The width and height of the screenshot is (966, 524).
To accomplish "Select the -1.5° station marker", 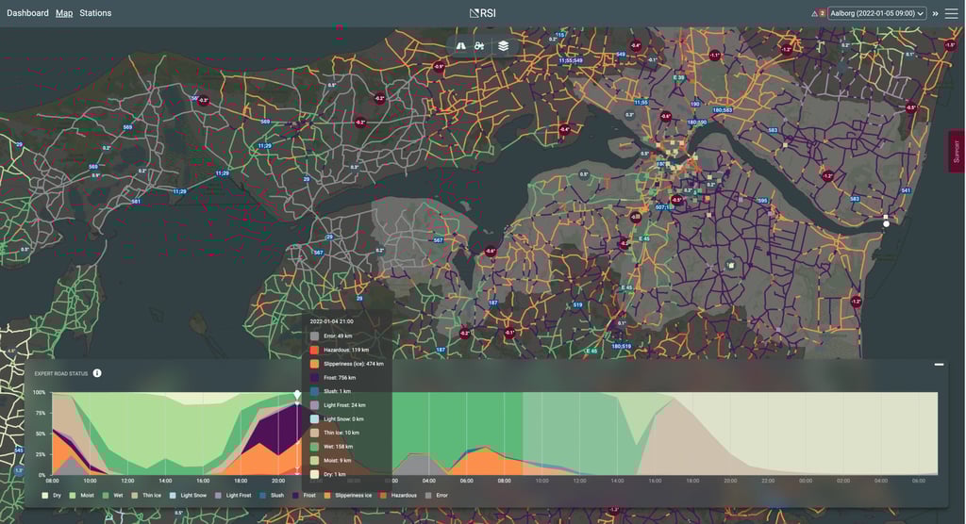I will click(950, 45).
